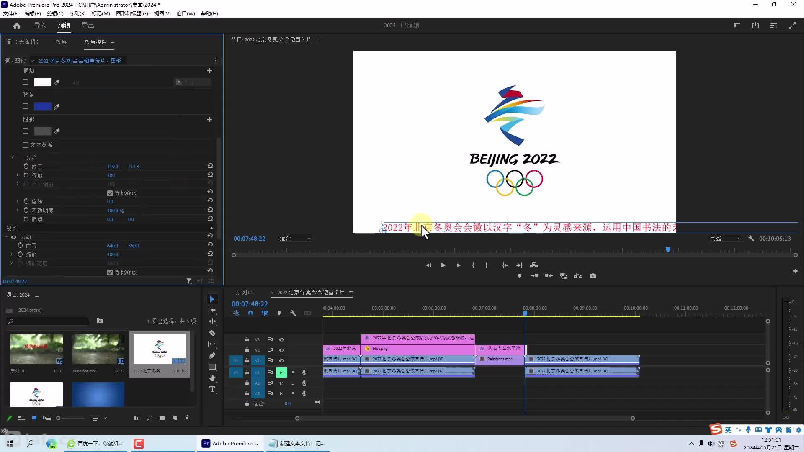Select the Pen tool in toolbar
This screenshot has height=452, width=804.
212,355
